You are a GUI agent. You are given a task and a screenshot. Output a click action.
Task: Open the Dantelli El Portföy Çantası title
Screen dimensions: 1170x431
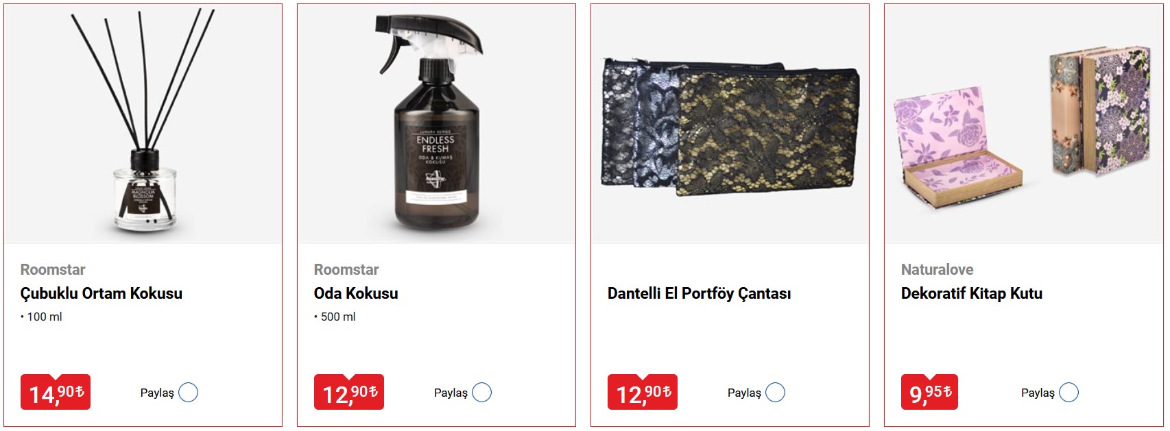699,293
